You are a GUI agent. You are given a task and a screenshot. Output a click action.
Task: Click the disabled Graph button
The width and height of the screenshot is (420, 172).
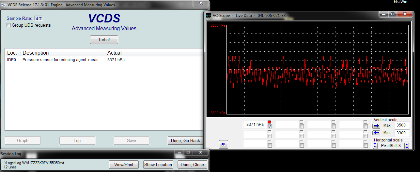(x=23, y=140)
